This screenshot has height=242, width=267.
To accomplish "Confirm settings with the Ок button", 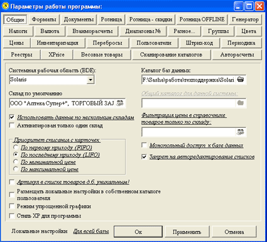I will pyautogui.click(x=138, y=231).
